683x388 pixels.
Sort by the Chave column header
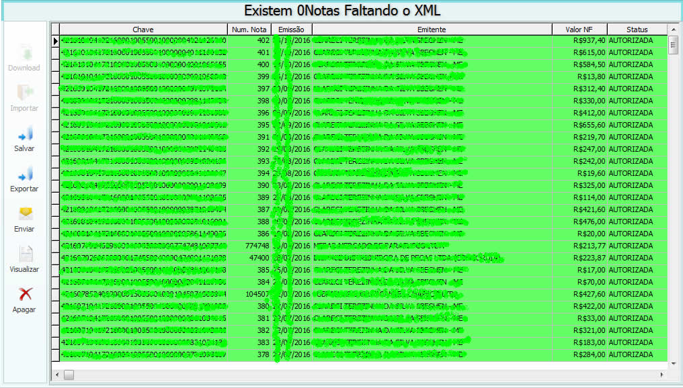[x=143, y=30]
